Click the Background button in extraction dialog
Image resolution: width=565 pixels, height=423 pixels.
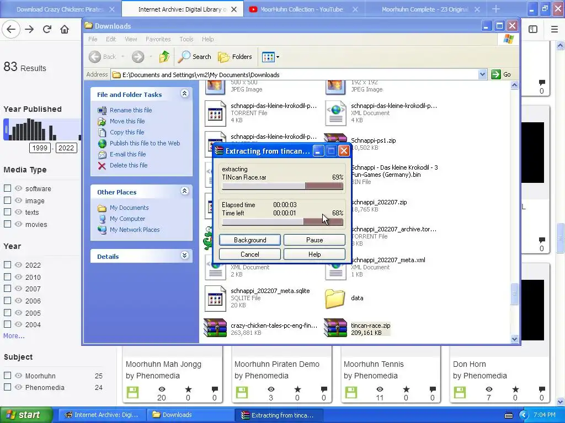(250, 240)
